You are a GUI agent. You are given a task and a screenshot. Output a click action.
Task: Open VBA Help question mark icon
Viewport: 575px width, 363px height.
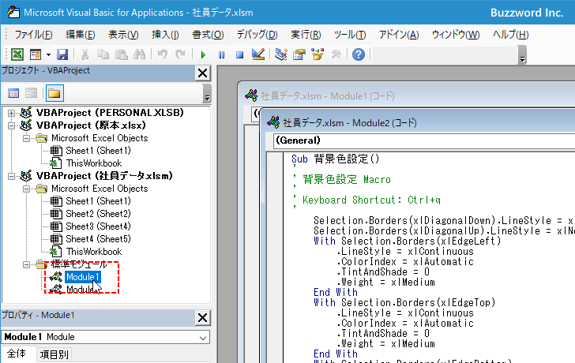coord(359,54)
